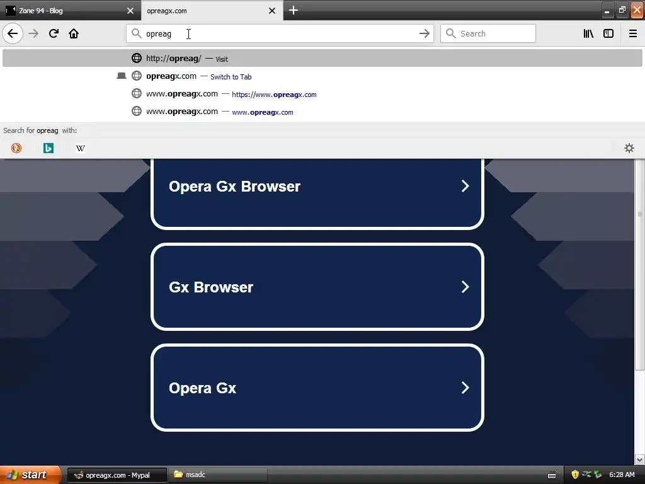Reload the current page
The width and height of the screenshot is (645, 484).
pyautogui.click(x=54, y=33)
